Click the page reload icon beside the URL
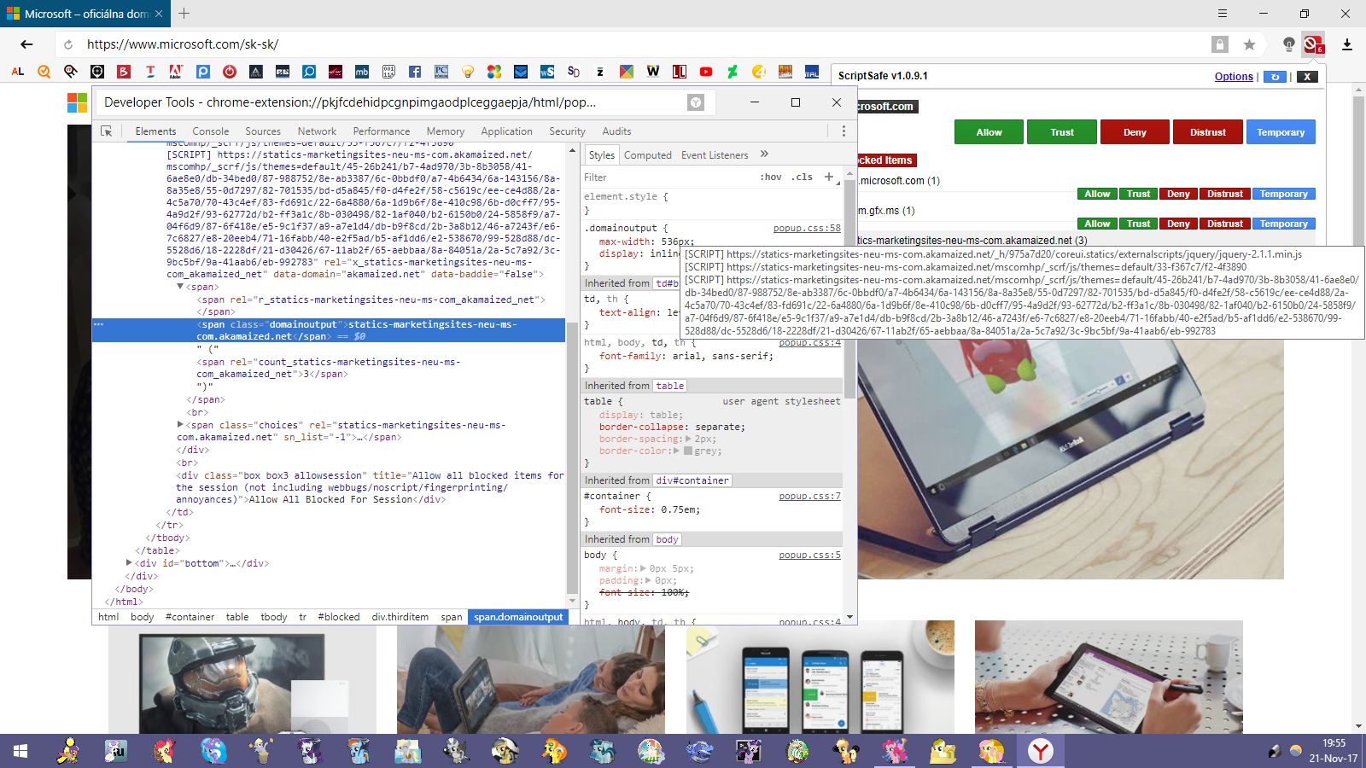Viewport: 1366px width, 768px height. 68,44
